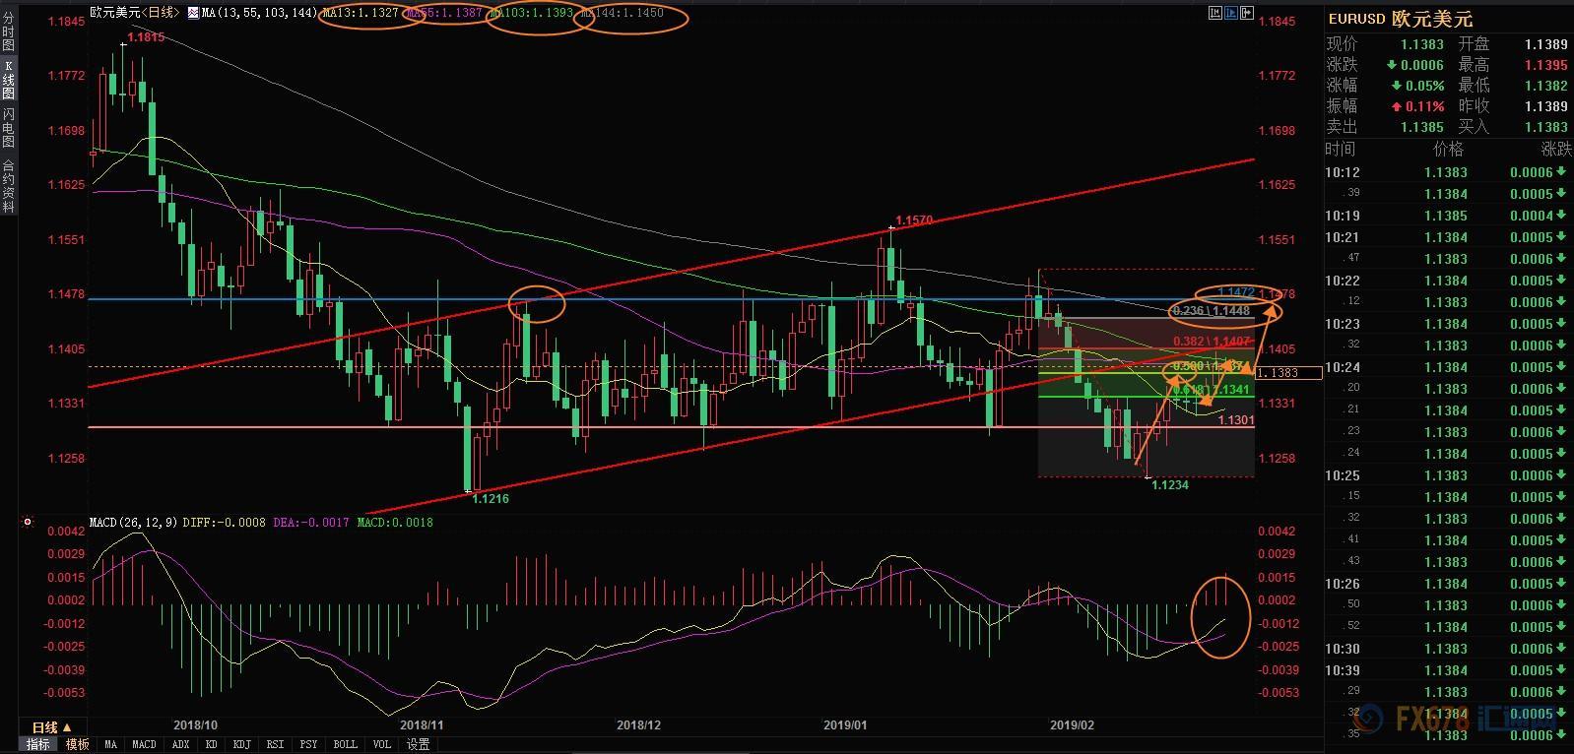The height and width of the screenshot is (754, 1574).
Task: Click the MACD(26,12,9) indicator label
Action: 134,522
